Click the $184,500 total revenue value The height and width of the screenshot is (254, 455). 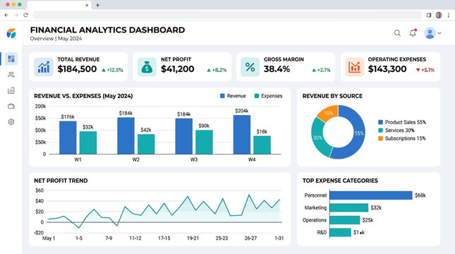[x=77, y=69]
